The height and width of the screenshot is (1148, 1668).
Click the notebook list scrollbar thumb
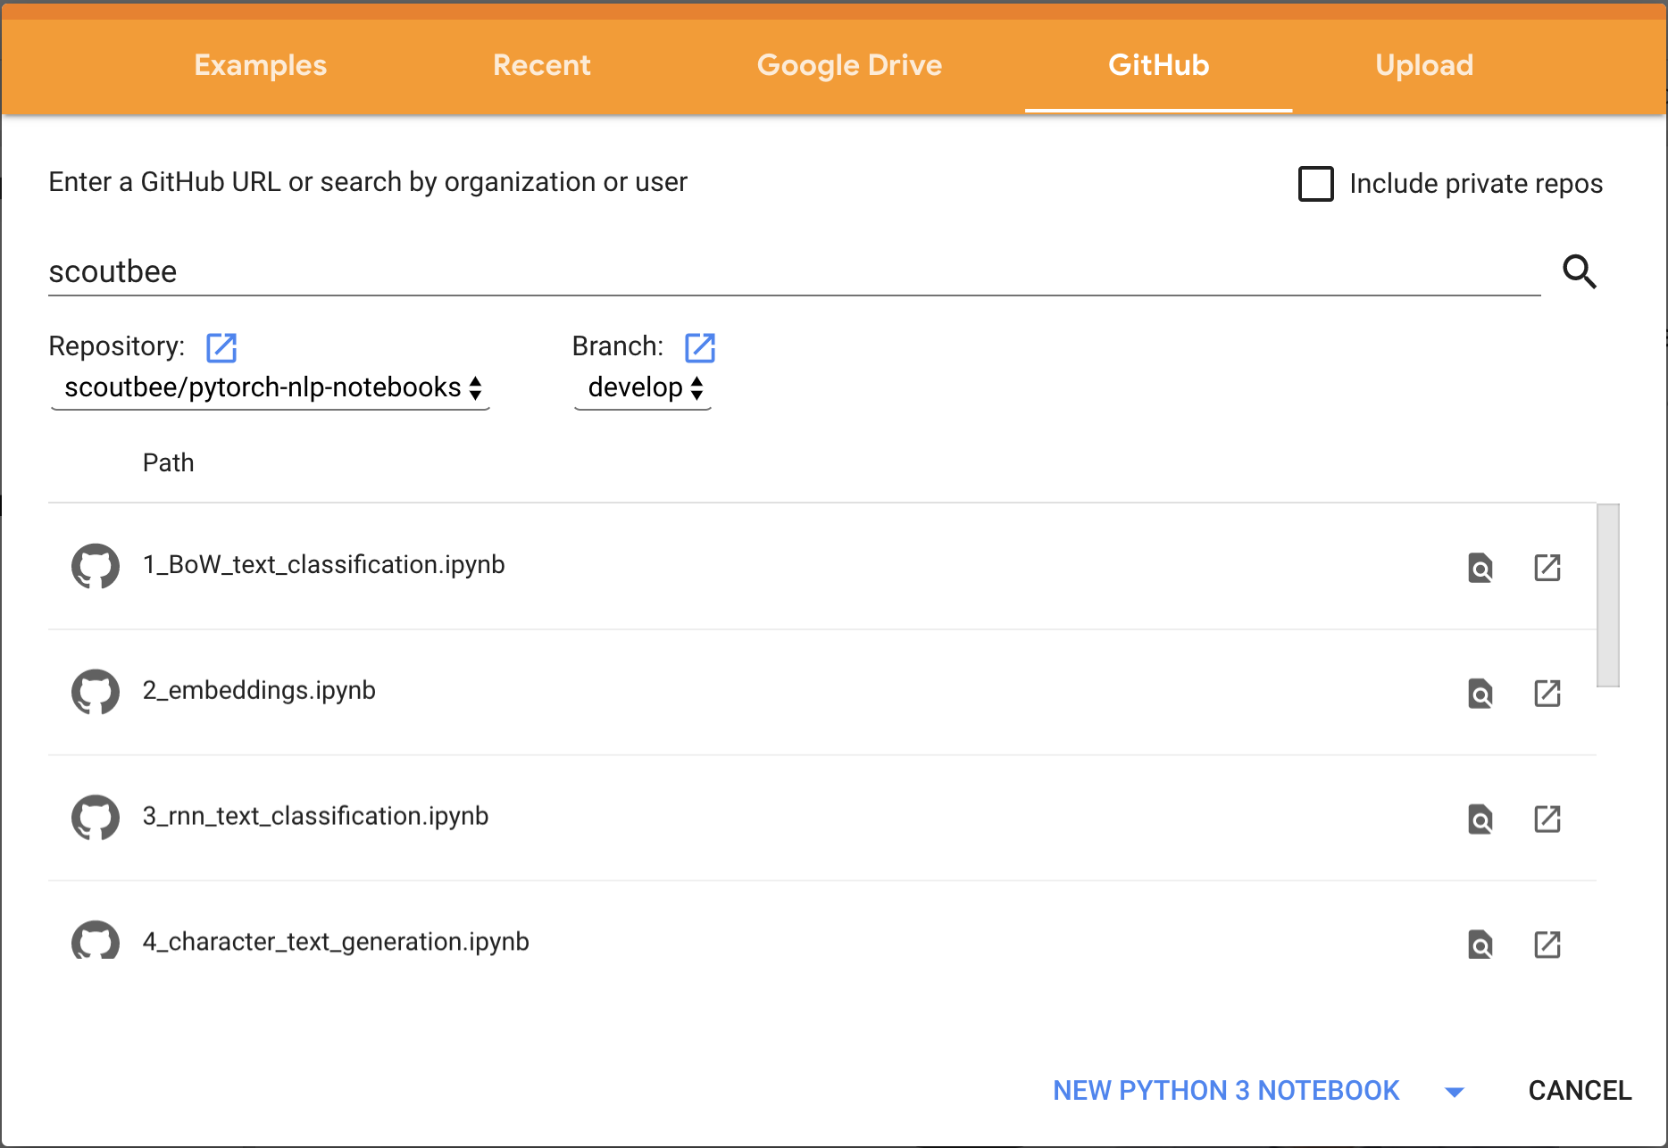click(1608, 595)
